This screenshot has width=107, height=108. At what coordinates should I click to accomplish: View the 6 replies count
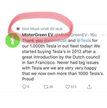point(28,87)
